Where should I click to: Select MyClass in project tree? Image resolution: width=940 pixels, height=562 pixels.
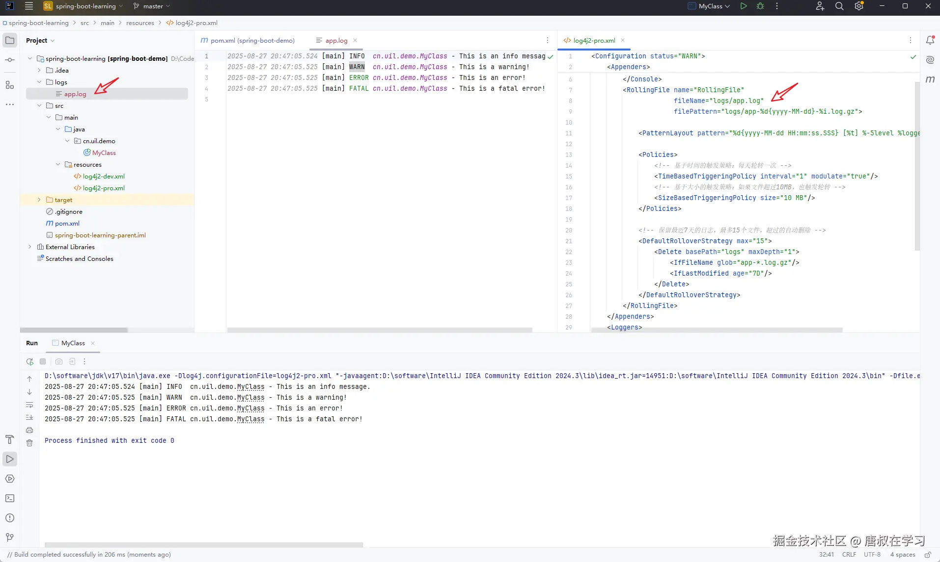(x=104, y=153)
